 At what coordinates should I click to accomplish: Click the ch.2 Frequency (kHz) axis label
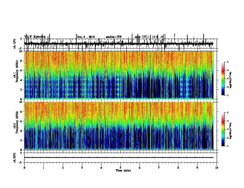click(x=16, y=122)
